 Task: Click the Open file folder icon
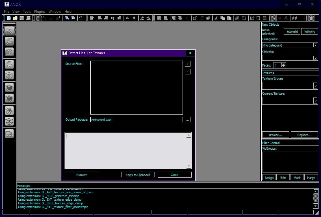click(x=15, y=18)
